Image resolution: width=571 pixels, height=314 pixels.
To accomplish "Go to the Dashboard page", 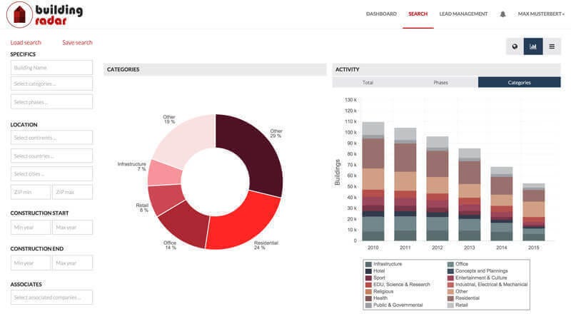I will pyautogui.click(x=381, y=14).
